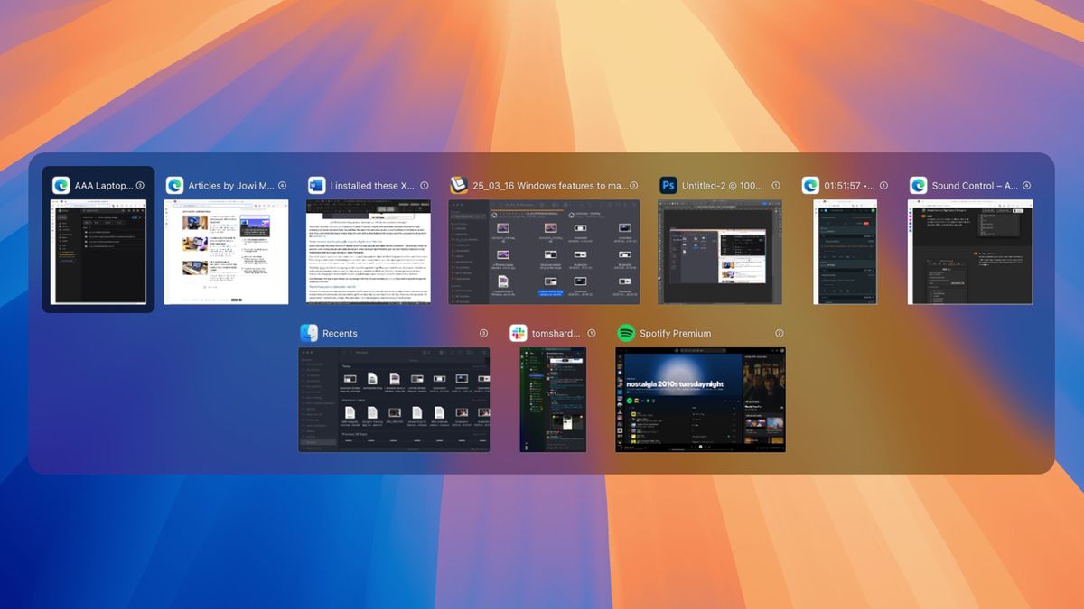Click the Edge icon on the 01:51:57 window
This screenshot has width=1084, height=609.
point(810,185)
